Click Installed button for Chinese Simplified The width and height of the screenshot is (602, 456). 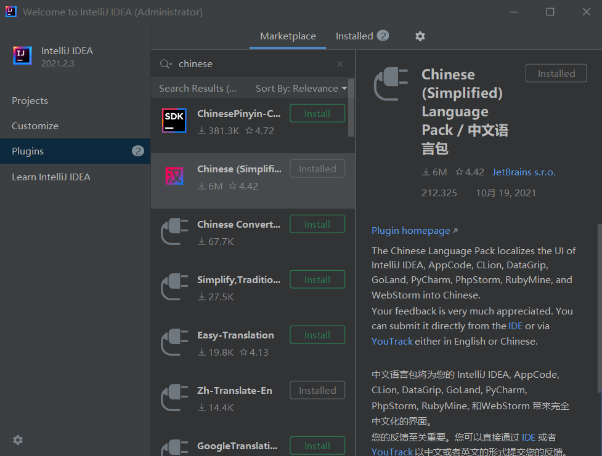(317, 169)
